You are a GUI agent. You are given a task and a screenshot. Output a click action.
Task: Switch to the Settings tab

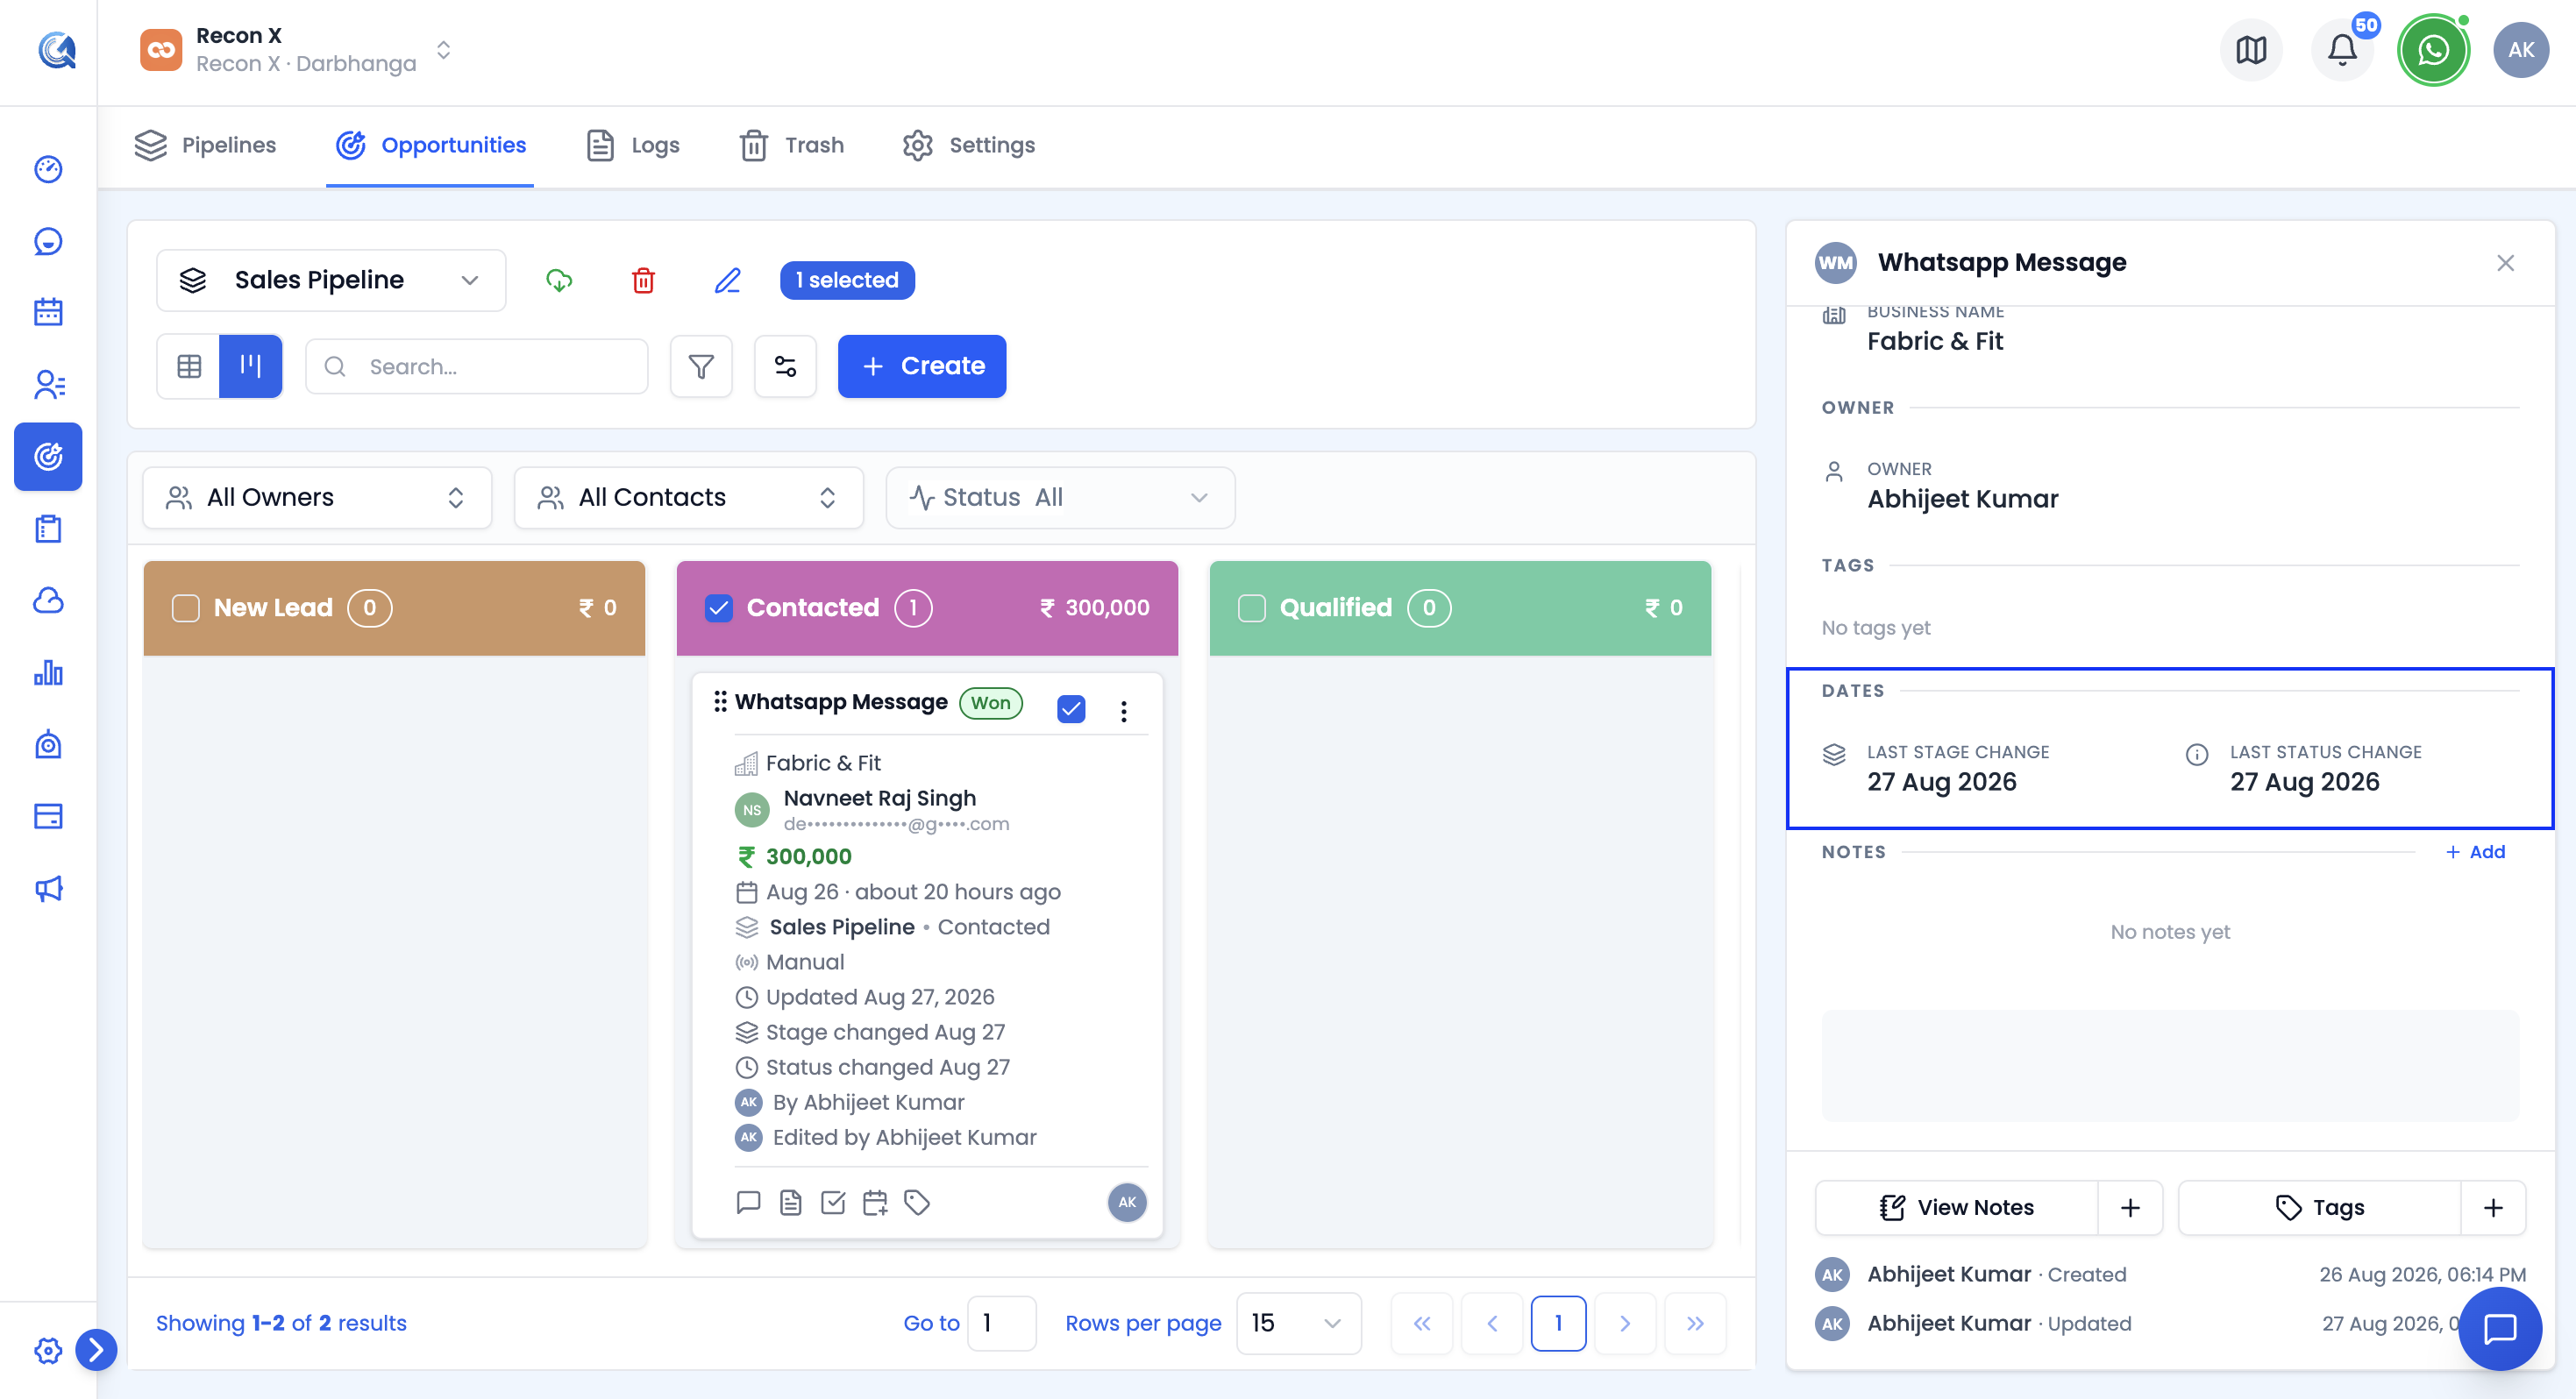(968, 145)
